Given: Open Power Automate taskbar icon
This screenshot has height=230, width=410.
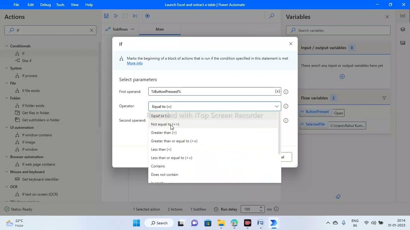Looking at the screenshot, I should [274, 223].
